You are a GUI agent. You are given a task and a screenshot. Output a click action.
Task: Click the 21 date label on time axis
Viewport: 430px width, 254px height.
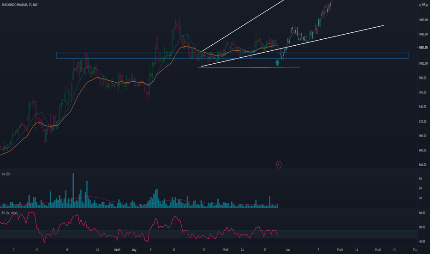394,250
